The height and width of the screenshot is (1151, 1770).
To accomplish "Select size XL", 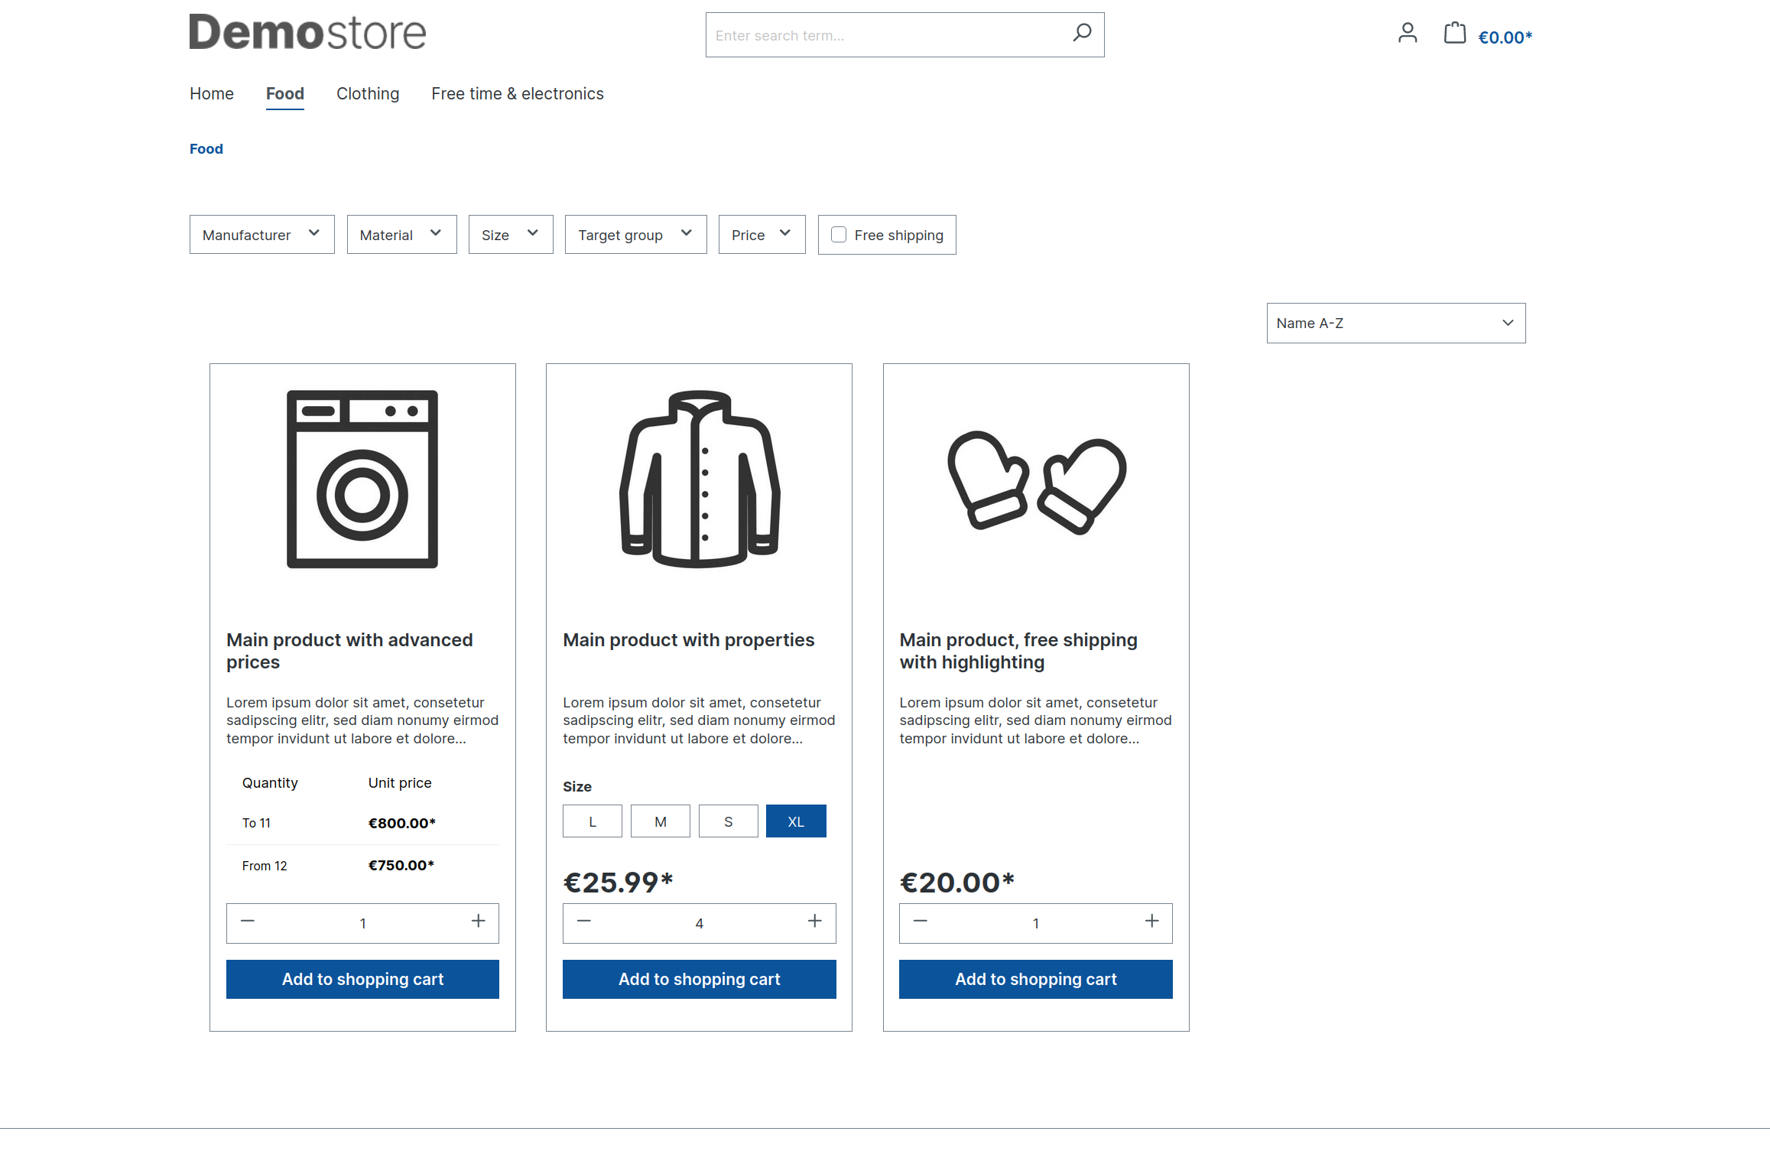I will tap(796, 821).
